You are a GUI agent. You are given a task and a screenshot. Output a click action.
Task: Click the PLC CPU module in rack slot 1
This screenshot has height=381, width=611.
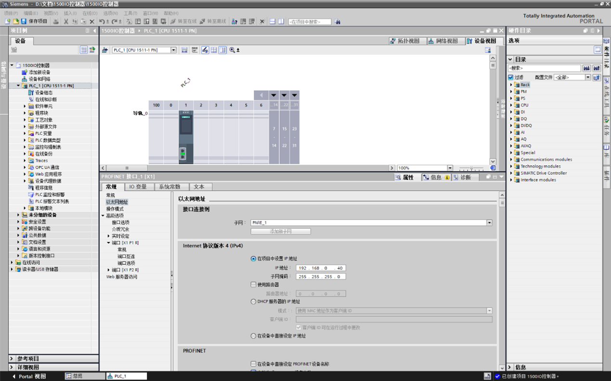tap(186, 137)
